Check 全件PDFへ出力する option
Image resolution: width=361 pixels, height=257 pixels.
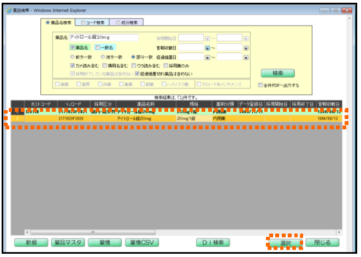[261, 85]
